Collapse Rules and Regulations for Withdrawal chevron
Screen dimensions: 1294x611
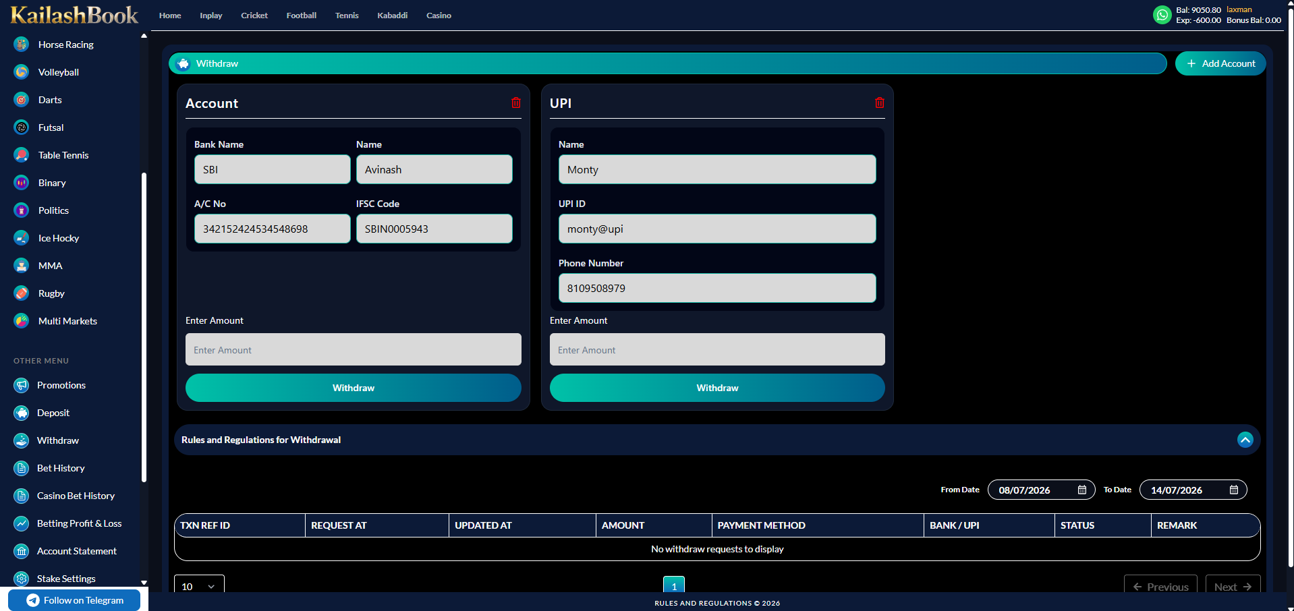pos(1245,440)
